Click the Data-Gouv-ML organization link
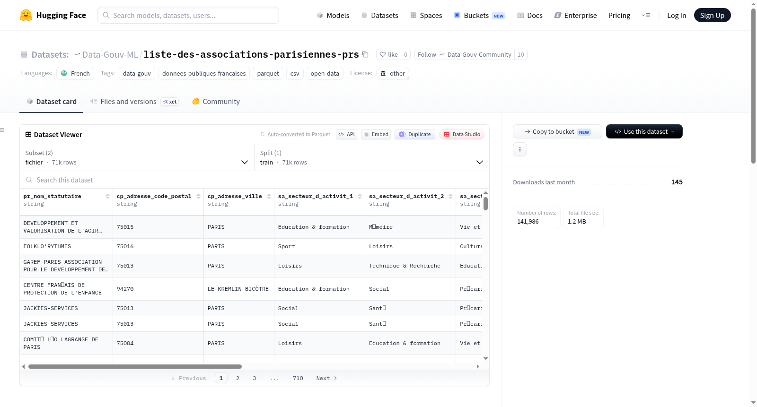757x407 pixels. tap(110, 54)
